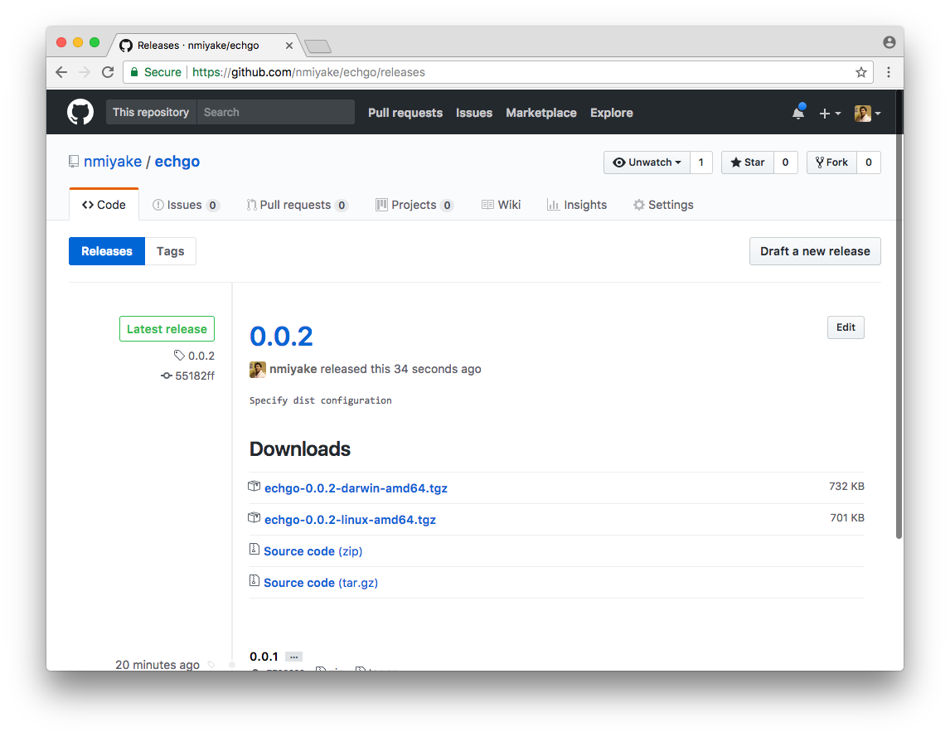This screenshot has width=950, height=737.
Task: Open the Unwatch dropdown
Action: tap(647, 162)
